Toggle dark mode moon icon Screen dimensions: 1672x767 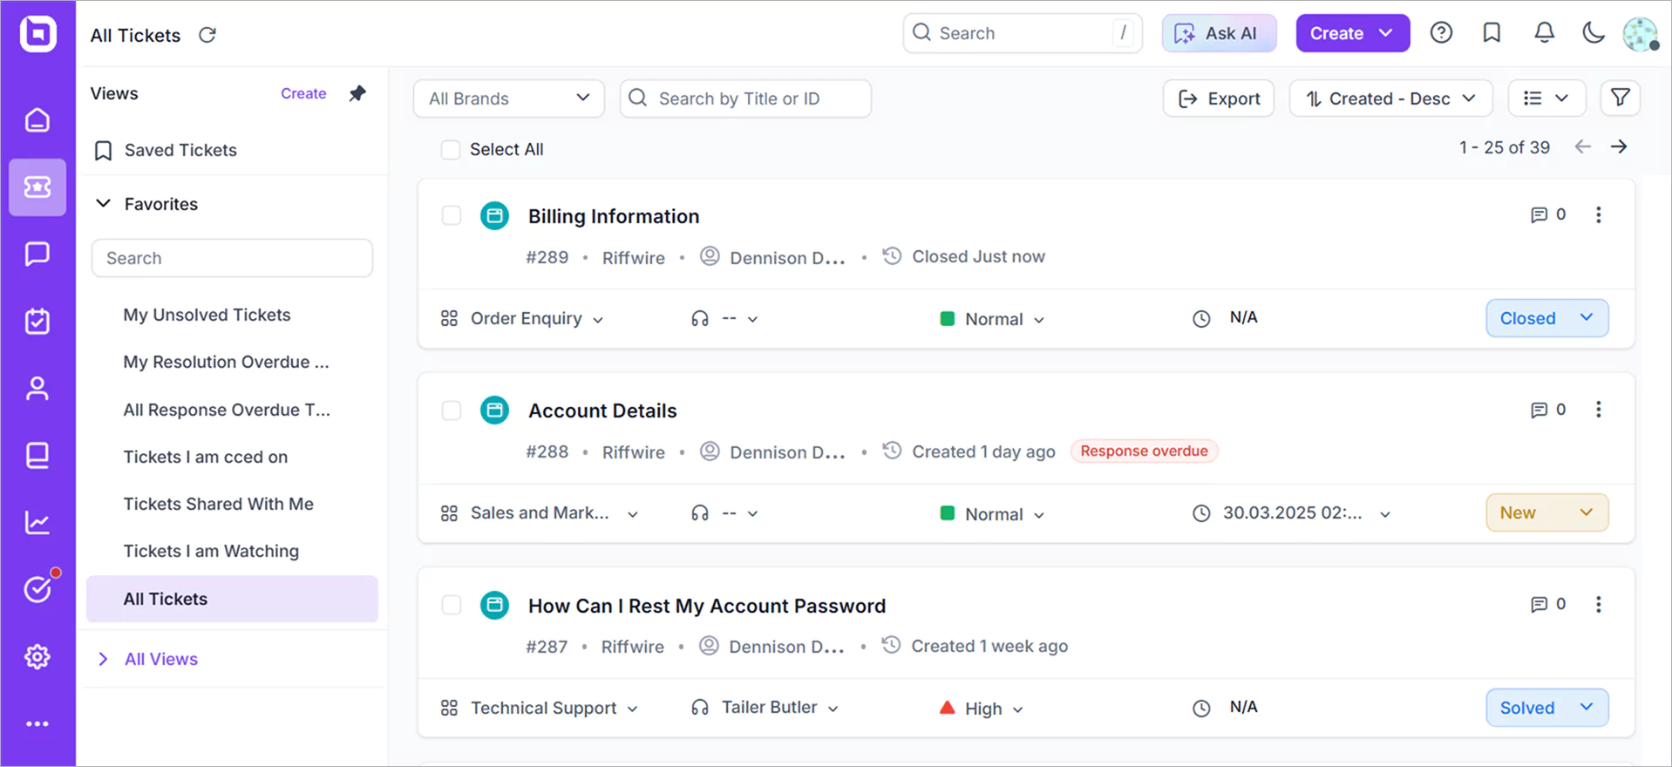click(x=1594, y=33)
